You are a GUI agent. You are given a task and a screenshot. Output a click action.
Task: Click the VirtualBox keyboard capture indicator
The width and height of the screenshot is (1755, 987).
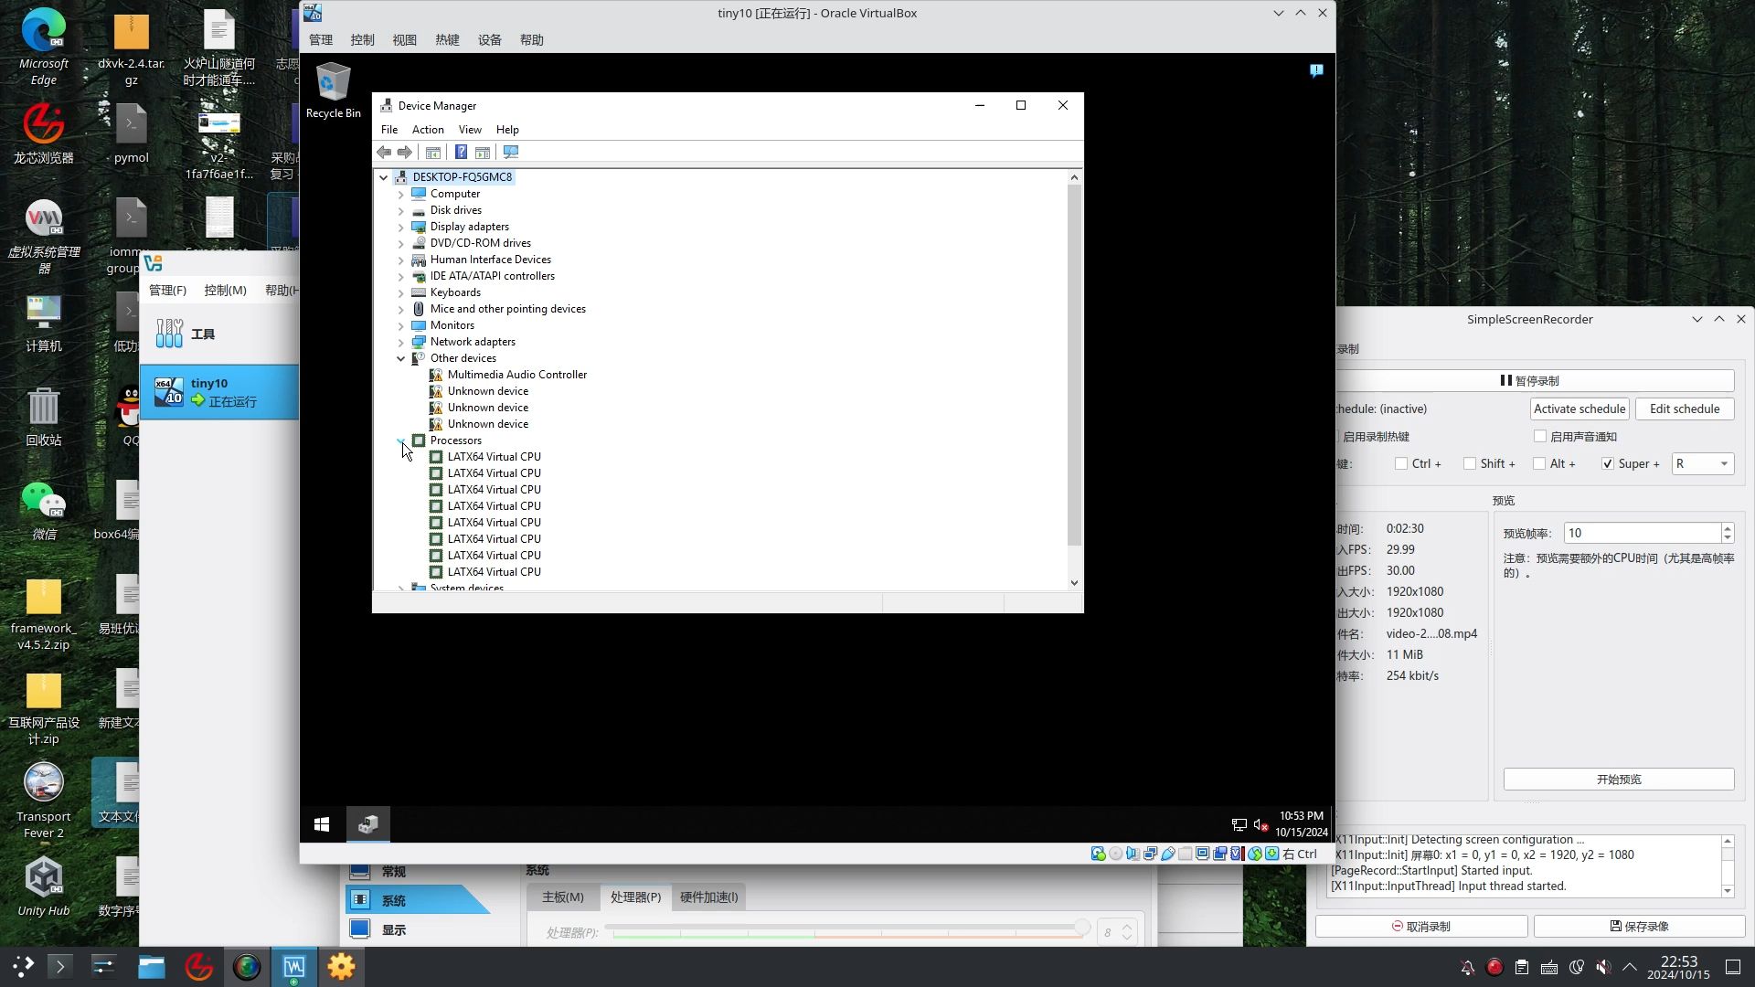pos(1272,854)
